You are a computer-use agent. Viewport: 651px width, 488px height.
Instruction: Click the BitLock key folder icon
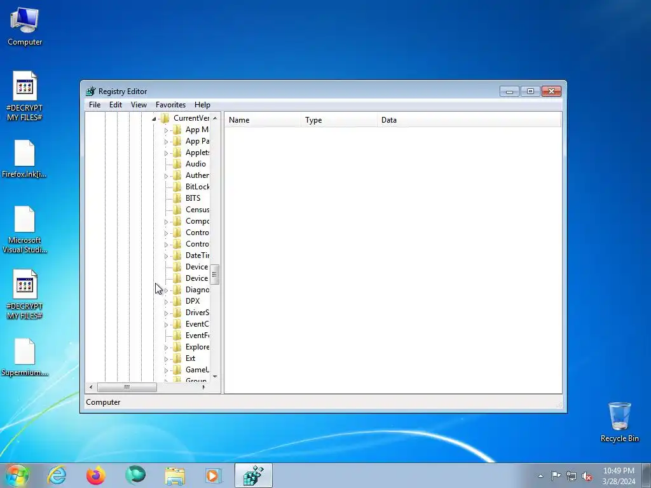coord(177,187)
